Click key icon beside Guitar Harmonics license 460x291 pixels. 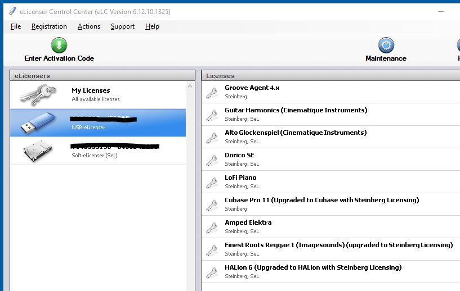[x=212, y=115]
